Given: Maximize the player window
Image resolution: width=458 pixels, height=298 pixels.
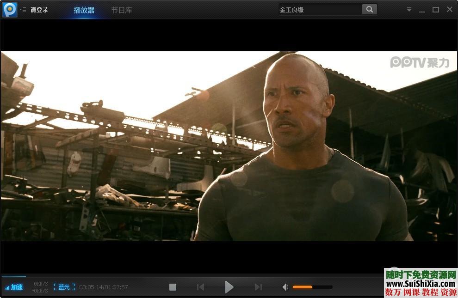Looking at the screenshot, I should coord(435,10).
